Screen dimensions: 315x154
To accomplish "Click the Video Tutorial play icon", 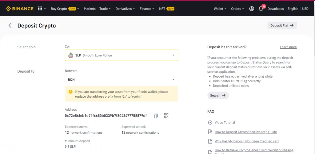I will [210, 123].
